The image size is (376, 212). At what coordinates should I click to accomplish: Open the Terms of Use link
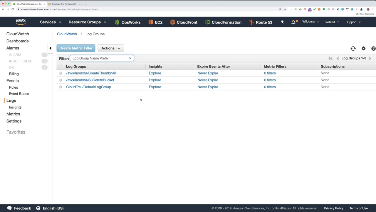(x=359, y=208)
